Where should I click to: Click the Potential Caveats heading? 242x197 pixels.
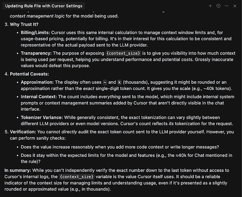tap(29, 74)
